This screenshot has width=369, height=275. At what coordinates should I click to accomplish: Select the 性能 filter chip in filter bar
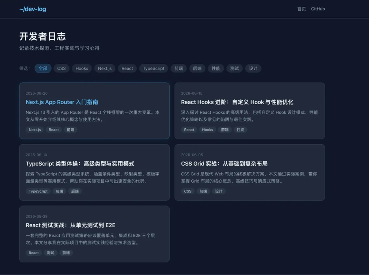click(216, 68)
